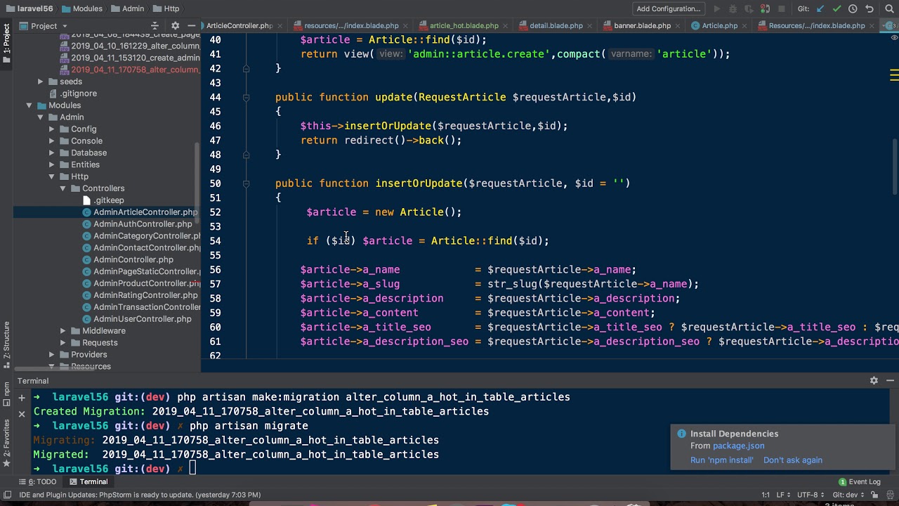Expand the Requests folder
Image resolution: width=899 pixels, height=506 pixels.
point(63,343)
